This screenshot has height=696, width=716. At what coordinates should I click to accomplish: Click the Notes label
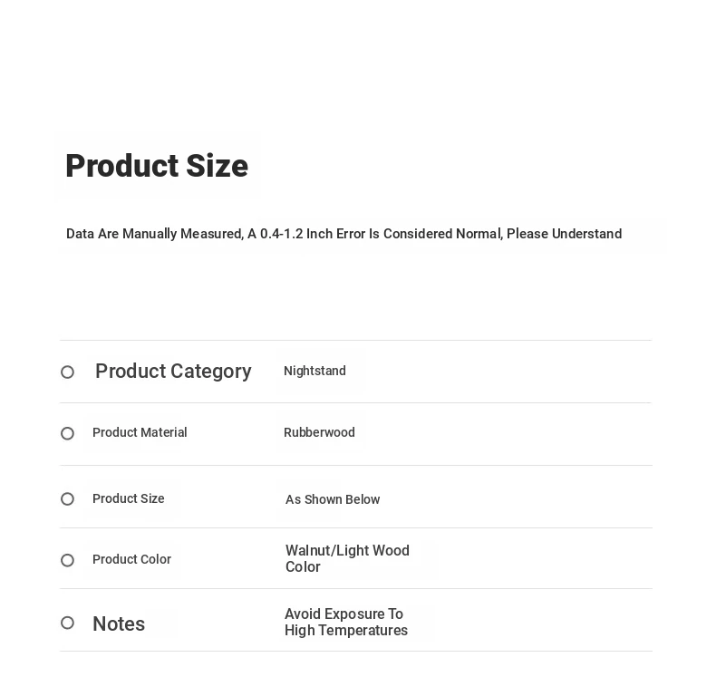tap(119, 623)
